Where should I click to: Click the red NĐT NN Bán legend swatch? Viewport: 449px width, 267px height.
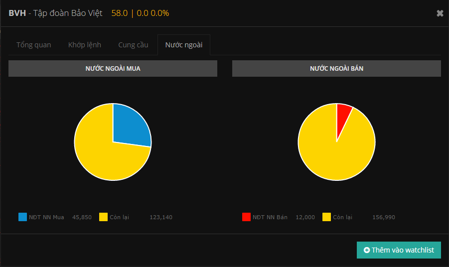pyautogui.click(x=246, y=217)
